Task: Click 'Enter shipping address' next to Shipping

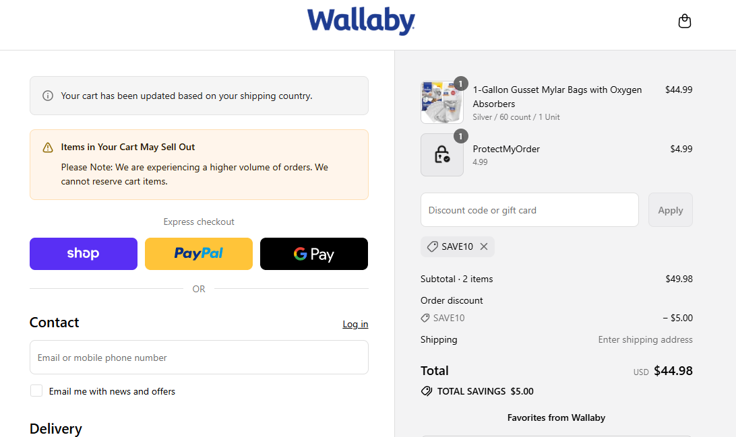Action: click(645, 339)
